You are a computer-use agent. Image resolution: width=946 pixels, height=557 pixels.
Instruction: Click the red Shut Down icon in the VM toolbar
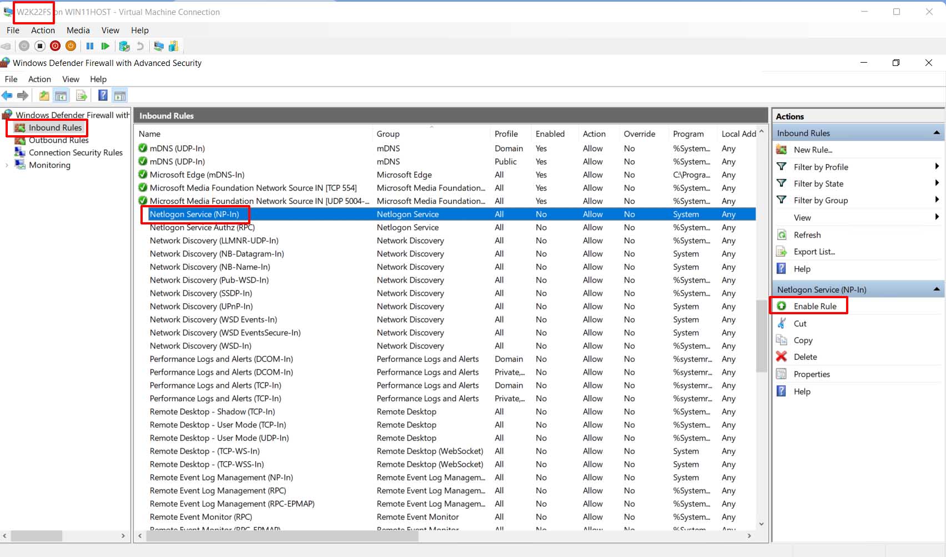point(55,46)
